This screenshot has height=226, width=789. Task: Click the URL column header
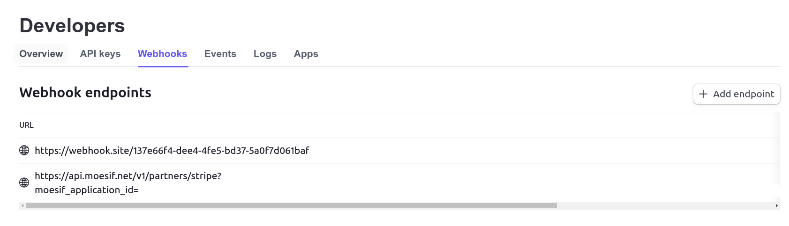26,125
